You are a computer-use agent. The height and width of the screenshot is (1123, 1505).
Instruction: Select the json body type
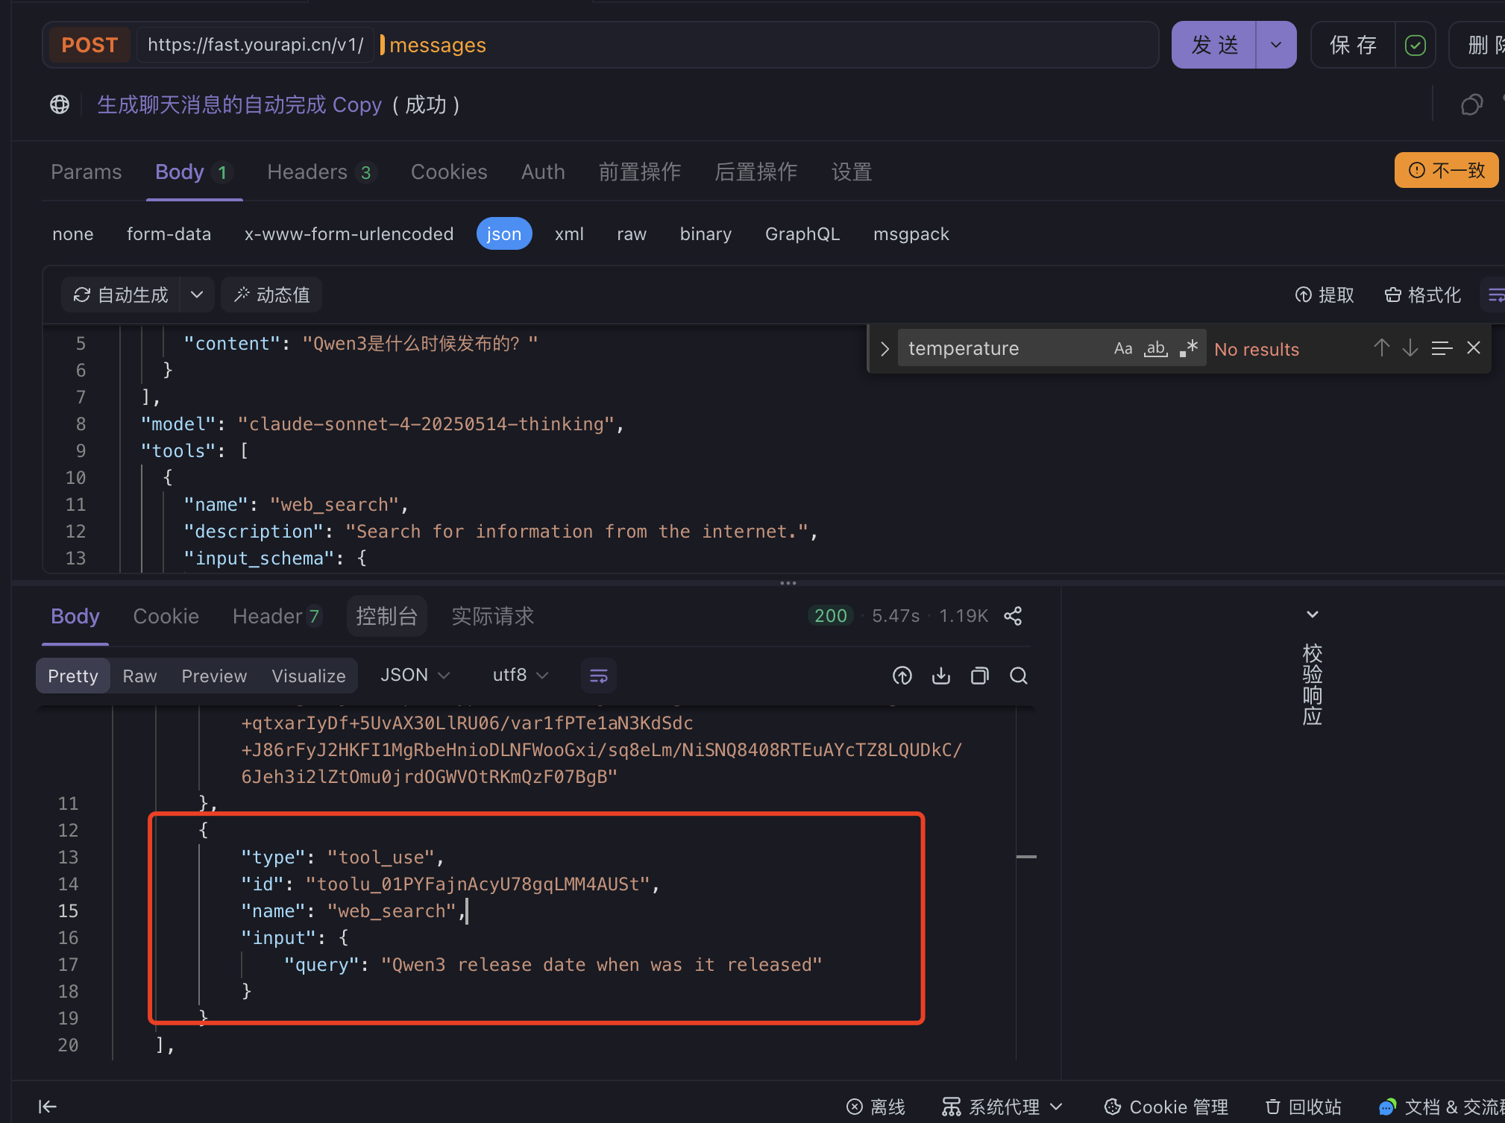tap(504, 234)
